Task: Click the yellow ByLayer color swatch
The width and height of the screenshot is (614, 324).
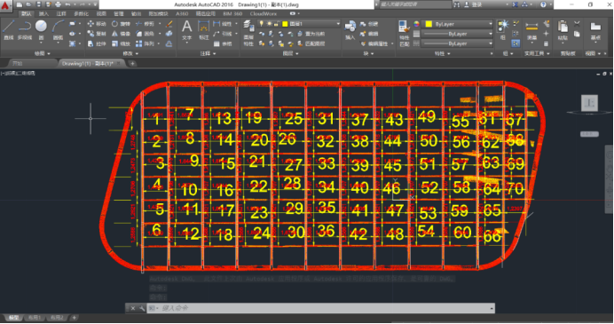Action: coord(429,24)
